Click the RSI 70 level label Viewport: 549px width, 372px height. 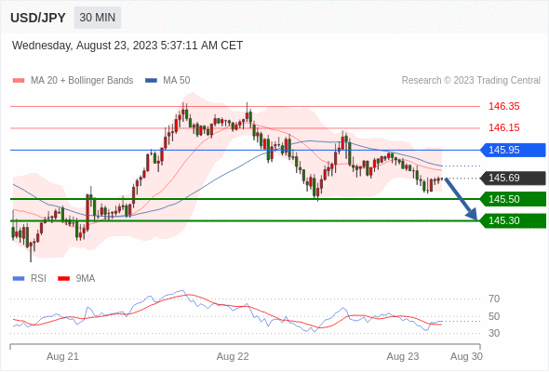click(494, 299)
